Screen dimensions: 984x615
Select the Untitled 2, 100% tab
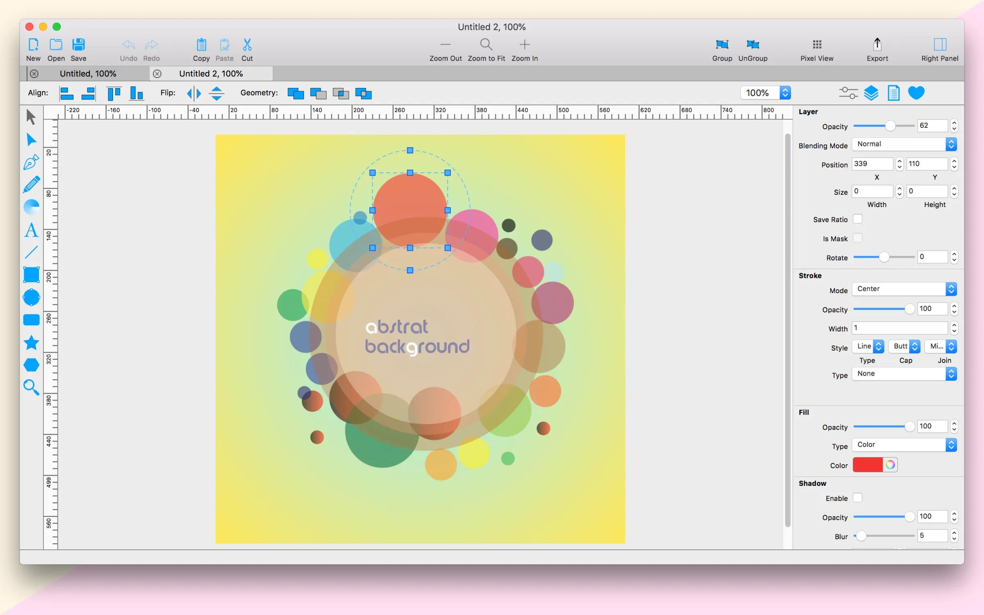click(x=211, y=74)
